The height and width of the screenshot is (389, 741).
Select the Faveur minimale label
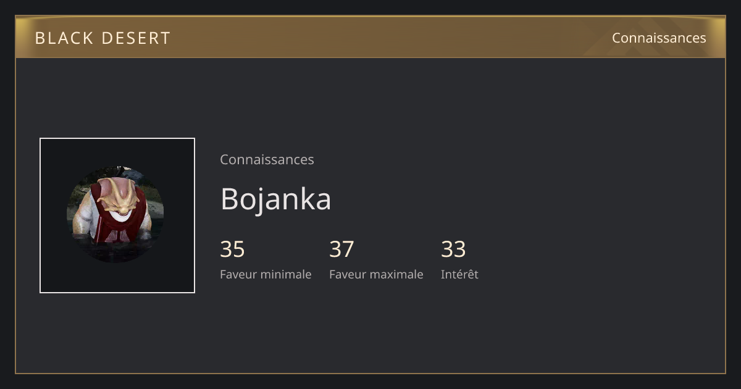(x=266, y=274)
